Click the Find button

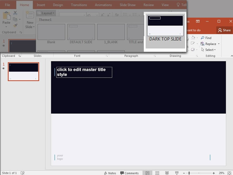coord(206,38)
